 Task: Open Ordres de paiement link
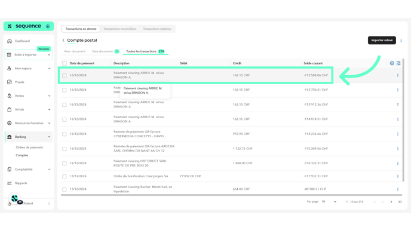coord(29,147)
